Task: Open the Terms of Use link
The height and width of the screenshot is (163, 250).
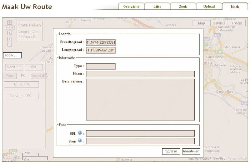Action: (237, 159)
